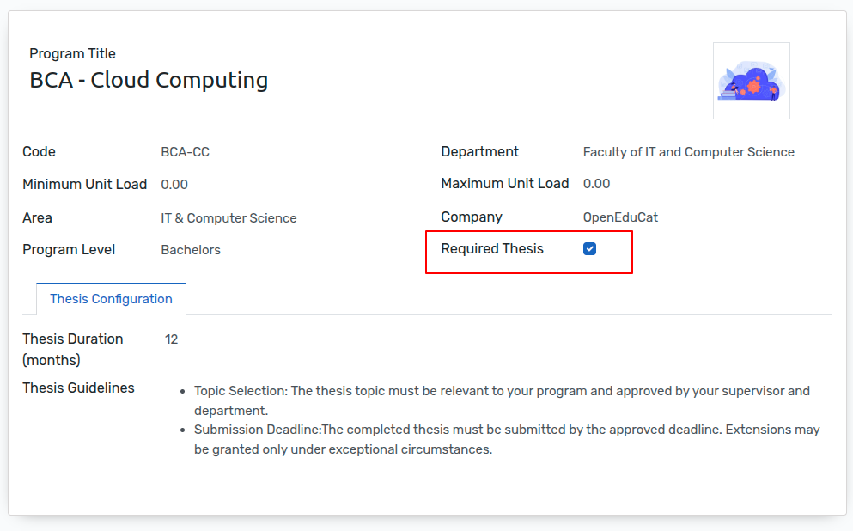Click the Thesis Duration (months) label
This screenshot has width=853, height=531.
pos(73,350)
